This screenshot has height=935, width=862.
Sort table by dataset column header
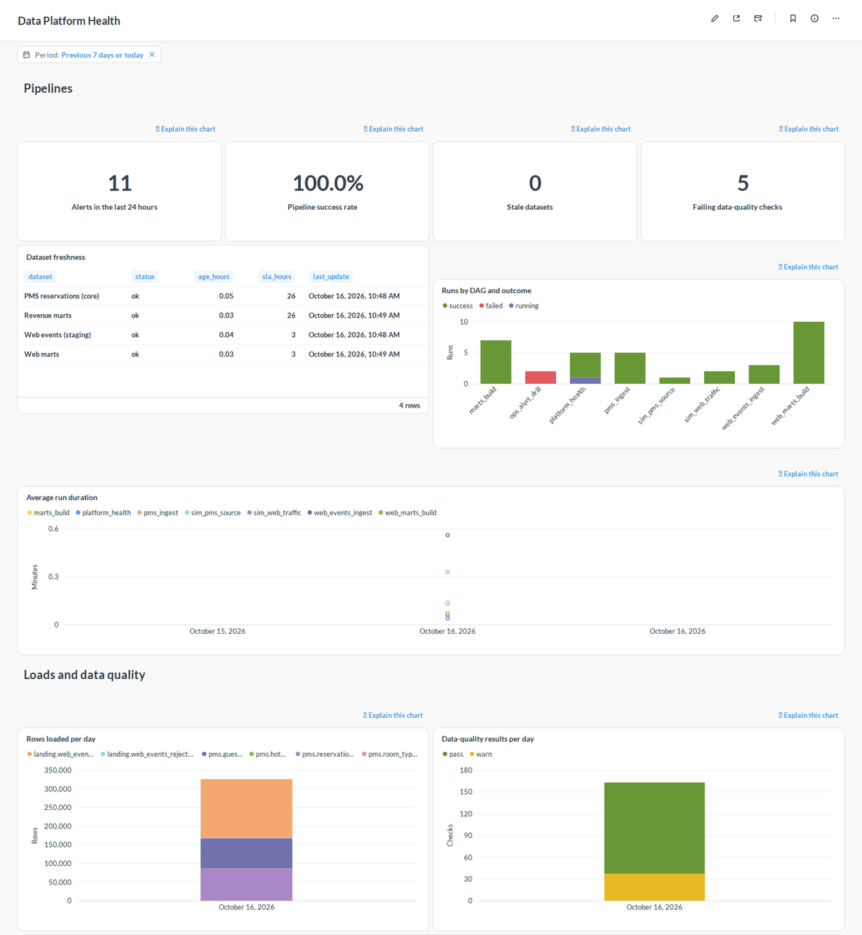[x=40, y=277]
